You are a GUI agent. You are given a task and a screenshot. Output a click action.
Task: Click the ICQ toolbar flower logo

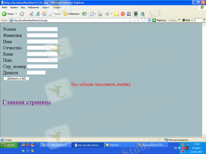coord(184,20)
